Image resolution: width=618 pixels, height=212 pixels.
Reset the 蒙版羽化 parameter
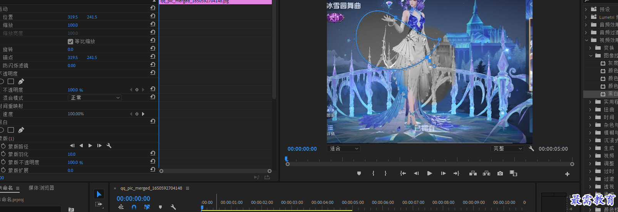[x=153, y=153]
